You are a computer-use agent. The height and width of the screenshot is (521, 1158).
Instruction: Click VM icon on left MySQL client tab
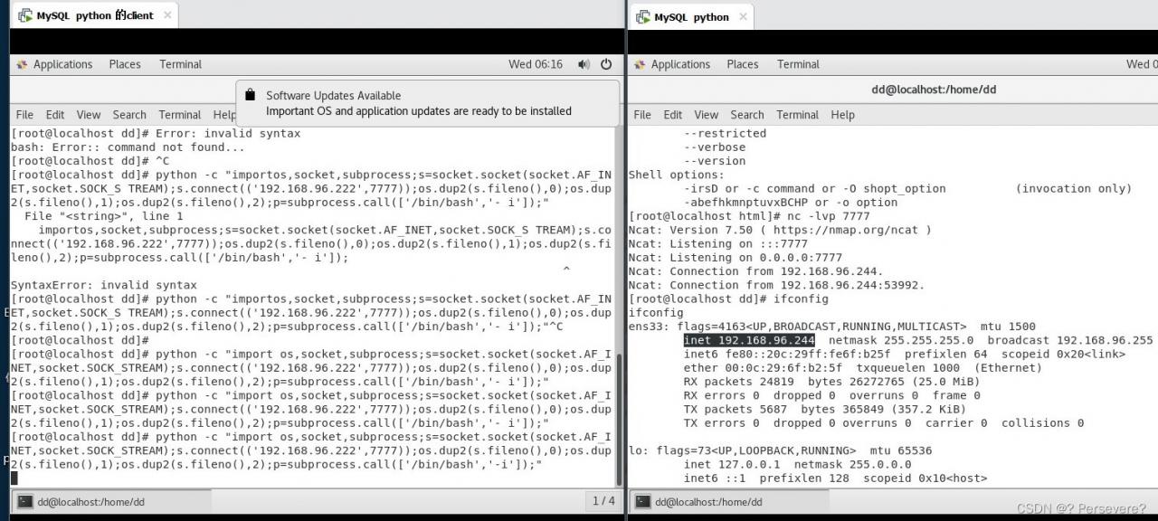[x=25, y=15]
